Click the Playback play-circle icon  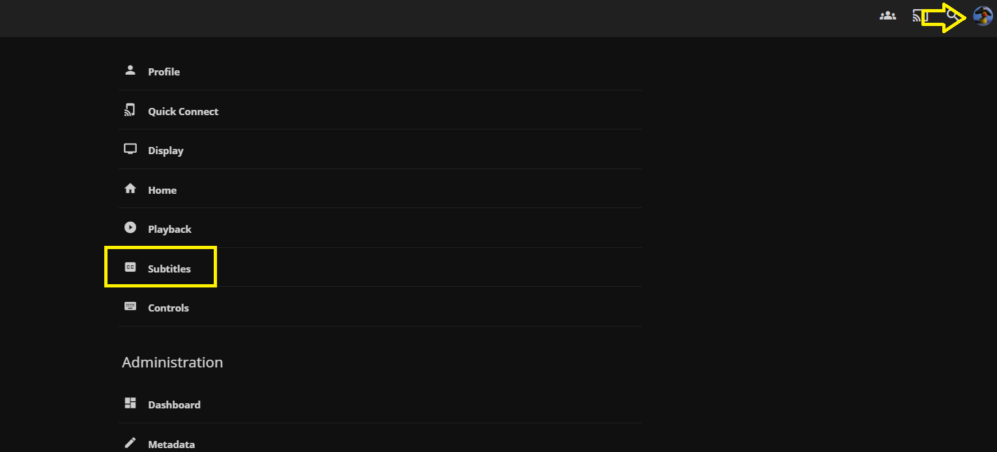pos(130,228)
